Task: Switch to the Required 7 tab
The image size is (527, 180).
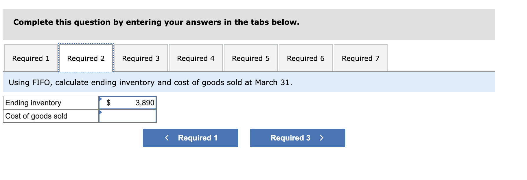Action: [x=360, y=58]
